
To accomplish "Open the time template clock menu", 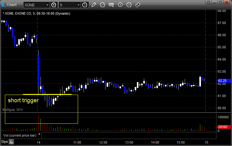I will (x=85, y=5).
